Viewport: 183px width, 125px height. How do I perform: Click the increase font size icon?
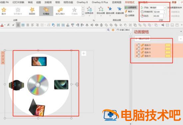(9, 25)
